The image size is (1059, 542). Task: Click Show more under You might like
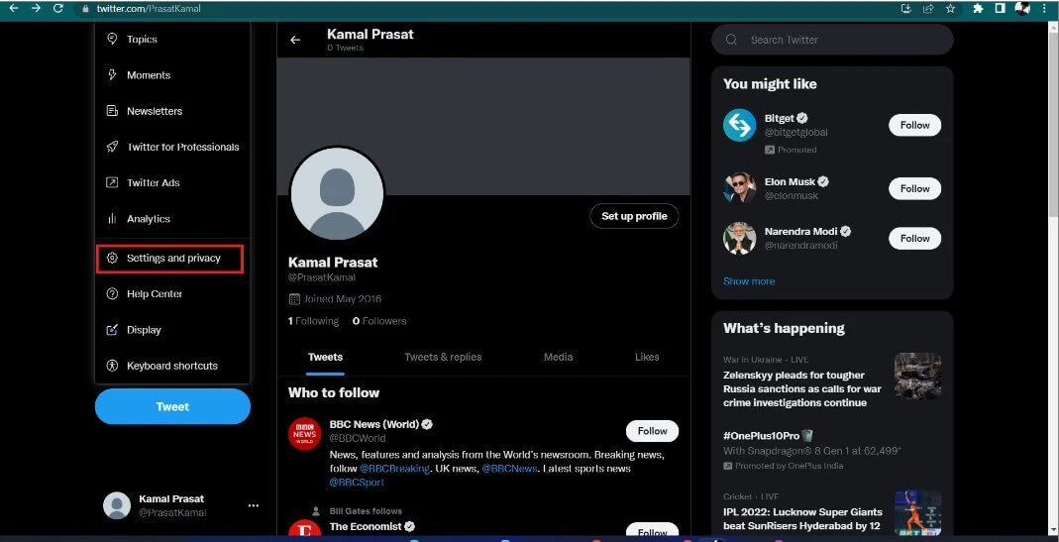(749, 281)
